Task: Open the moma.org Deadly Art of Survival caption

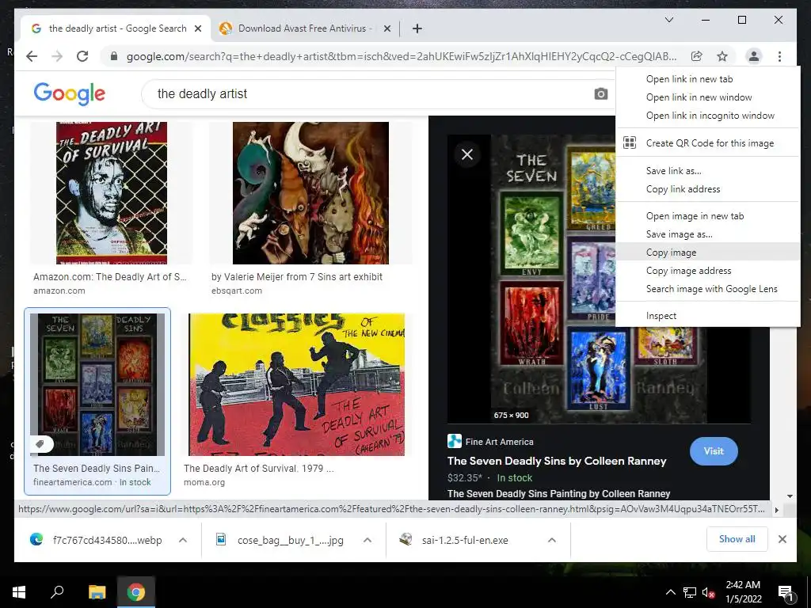Action: 259,475
